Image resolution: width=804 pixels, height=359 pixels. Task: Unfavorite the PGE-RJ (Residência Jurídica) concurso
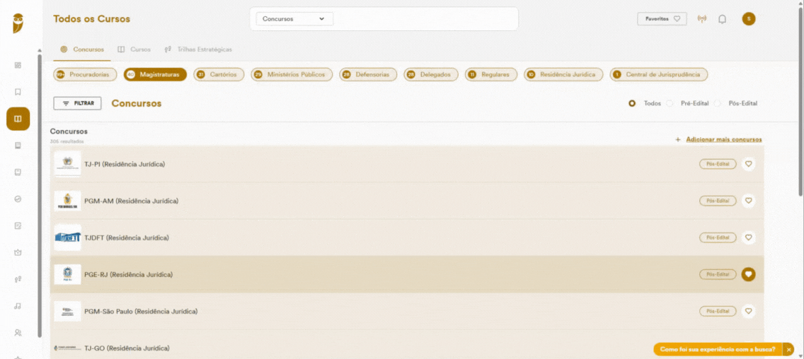click(x=748, y=274)
